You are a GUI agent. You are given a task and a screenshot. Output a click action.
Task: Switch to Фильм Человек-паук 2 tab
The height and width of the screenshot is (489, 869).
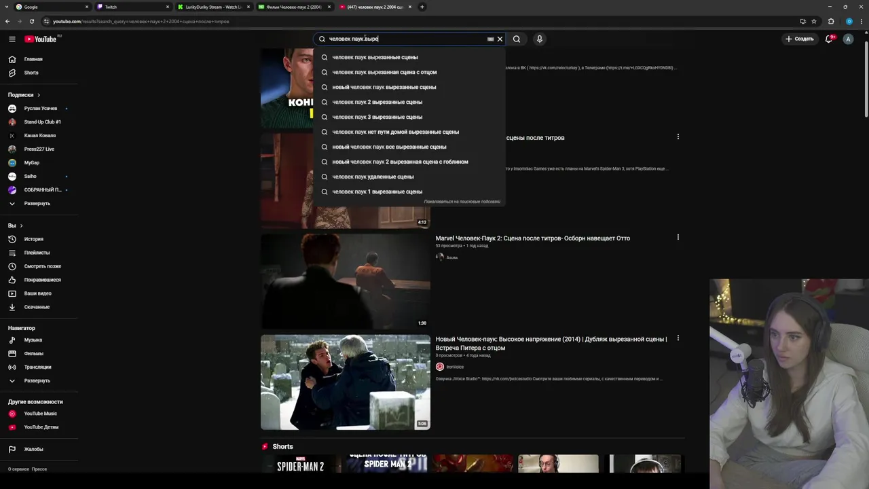point(293,7)
